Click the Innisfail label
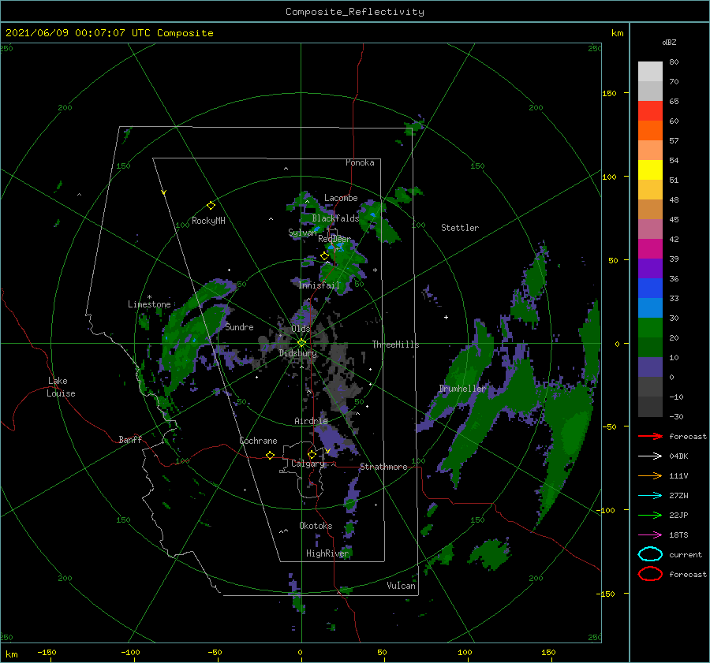Screen dimensions: 710x663 pos(319,285)
